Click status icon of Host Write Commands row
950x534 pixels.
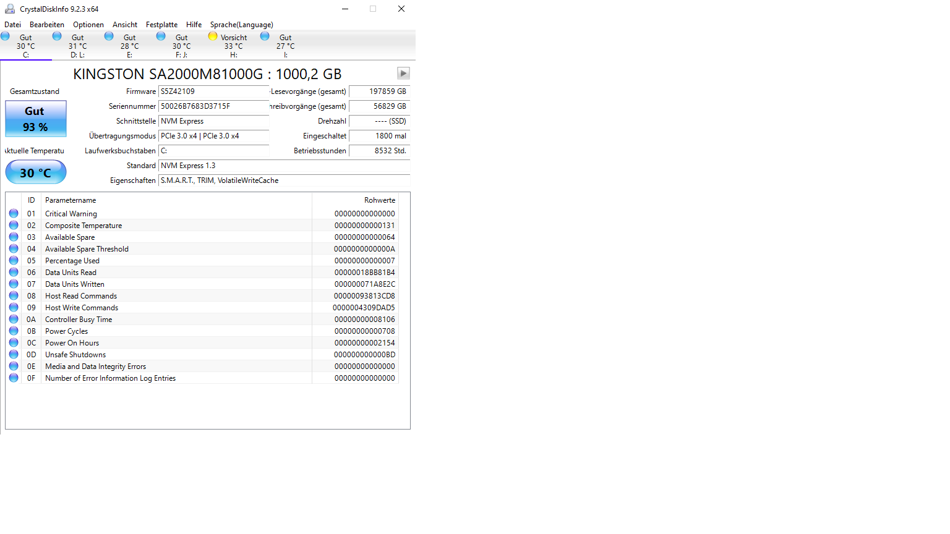pyautogui.click(x=14, y=307)
